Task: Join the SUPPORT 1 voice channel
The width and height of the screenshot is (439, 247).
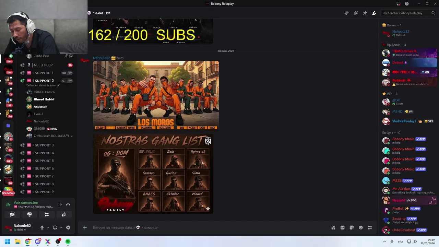Action: point(46,73)
